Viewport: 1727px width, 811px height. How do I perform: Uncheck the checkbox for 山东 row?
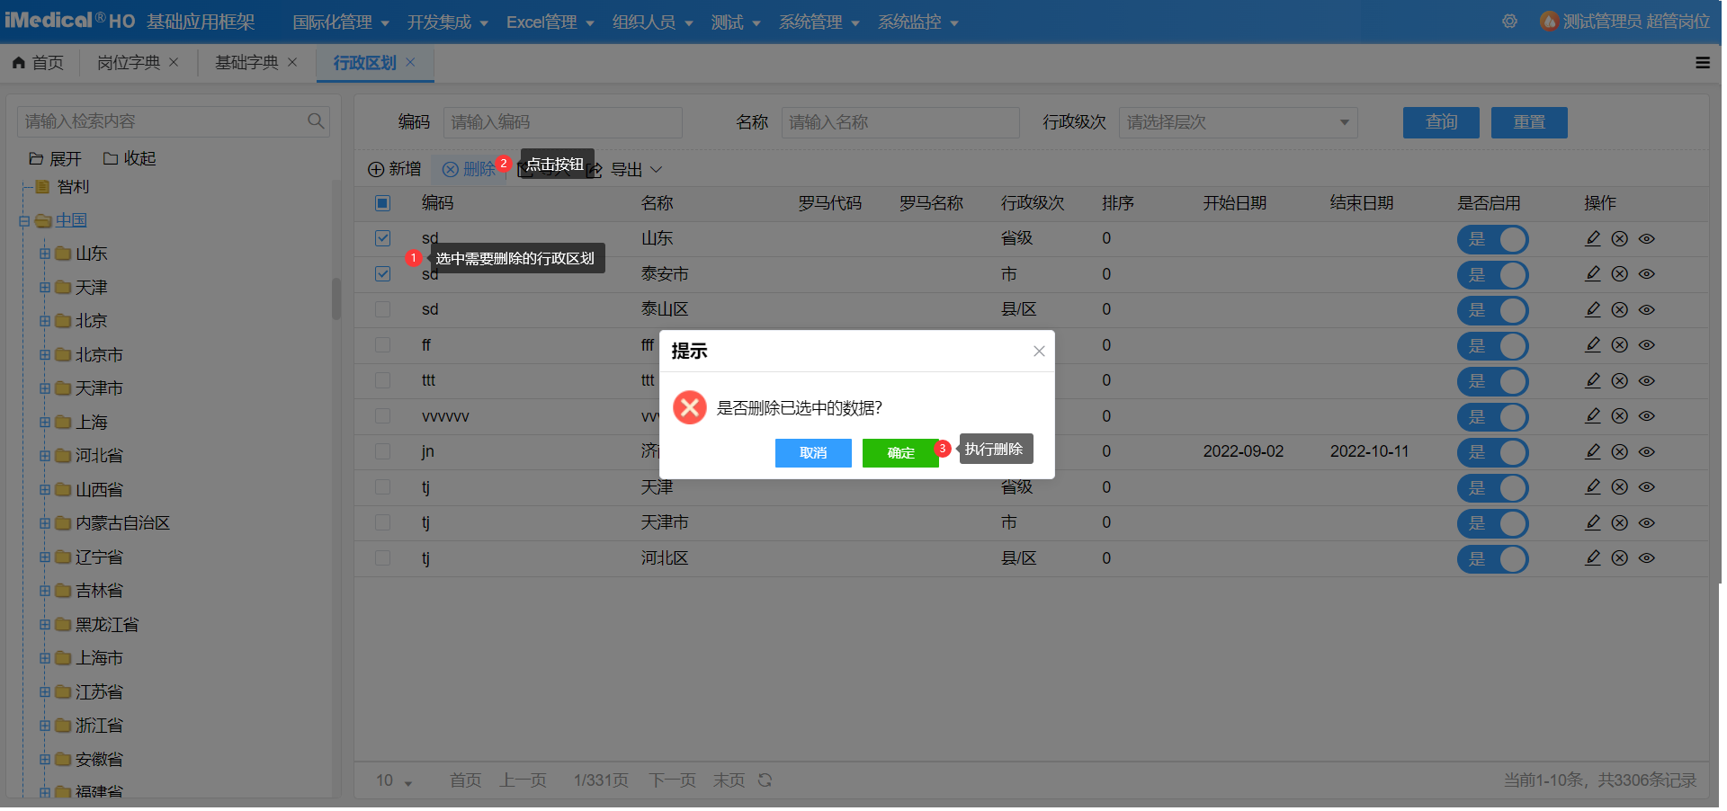(x=382, y=238)
